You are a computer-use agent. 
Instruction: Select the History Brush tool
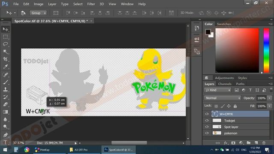[6, 97]
